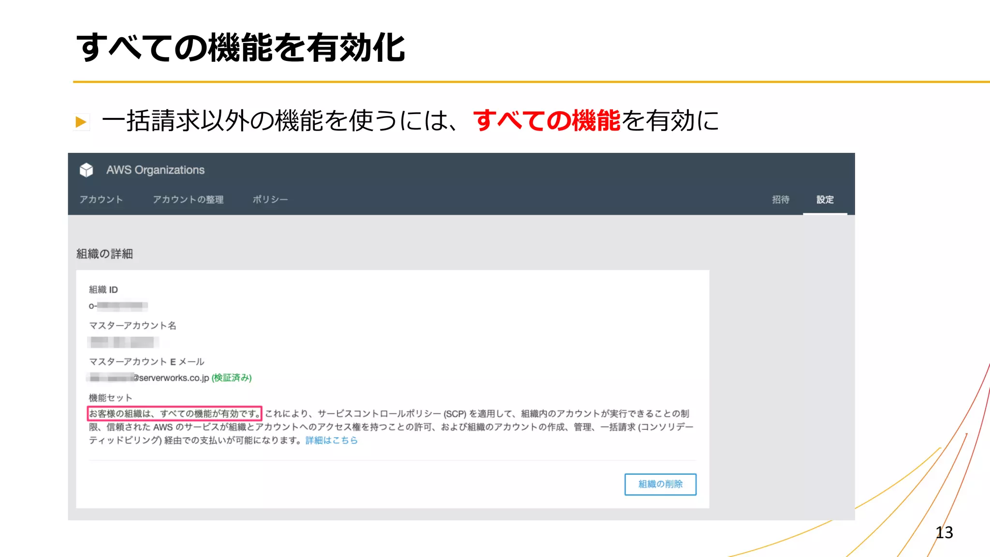Click the 組織の詳細 heading
The height and width of the screenshot is (557, 990).
pyautogui.click(x=104, y=254)
